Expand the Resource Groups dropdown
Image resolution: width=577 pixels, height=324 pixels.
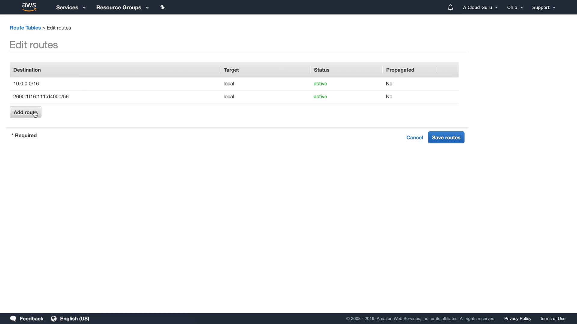click(x=122, y=7)
